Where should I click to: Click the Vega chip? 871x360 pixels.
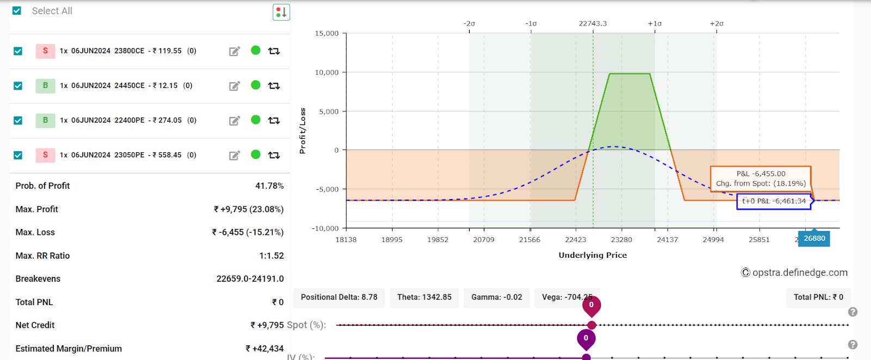click(x=567, y=297)
